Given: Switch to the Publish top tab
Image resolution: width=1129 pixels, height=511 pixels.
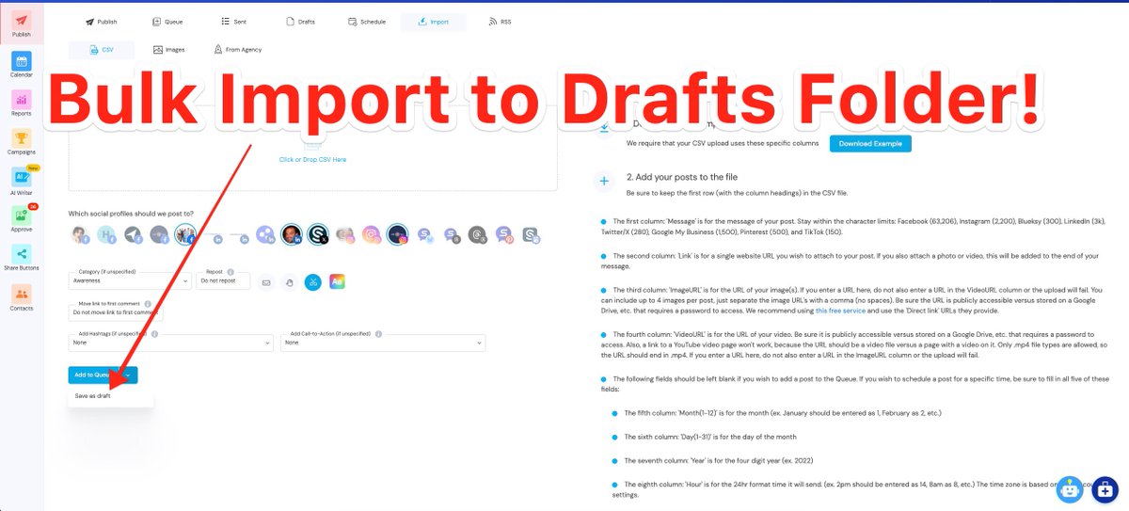Looking at the screenshot, I should point(102,21).
